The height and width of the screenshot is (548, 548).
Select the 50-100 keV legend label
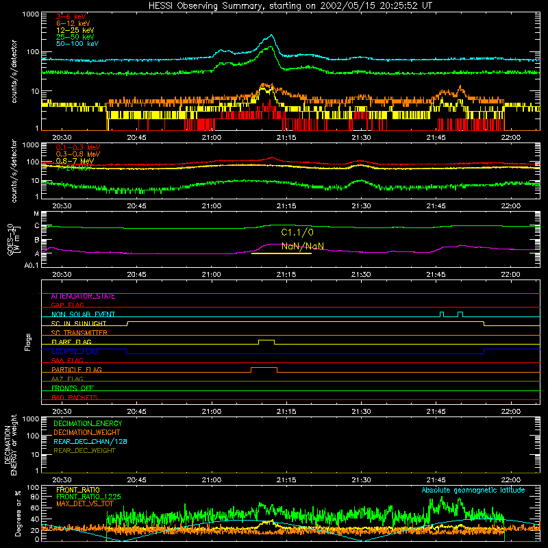(77, 44)
